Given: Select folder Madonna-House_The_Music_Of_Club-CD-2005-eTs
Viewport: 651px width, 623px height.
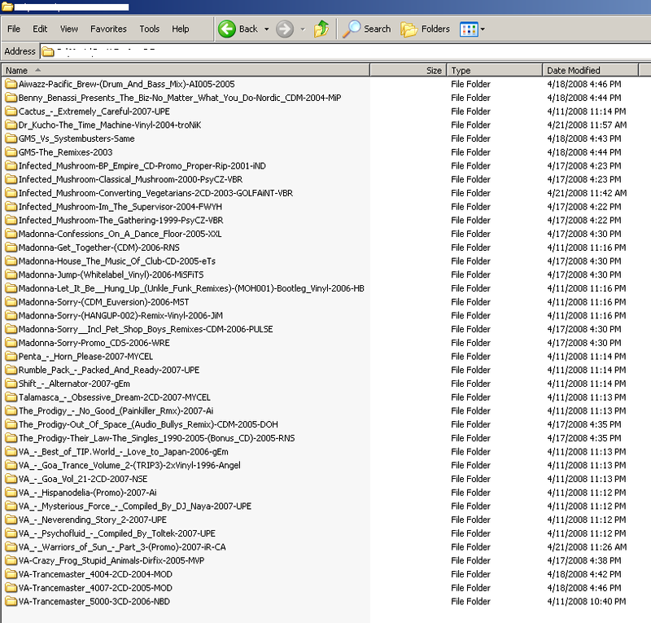Looking at the screenshot, I should click(117, 261).
